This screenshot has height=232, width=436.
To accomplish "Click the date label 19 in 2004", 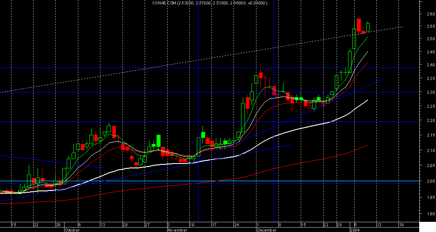I will click(x=401, y=225).
